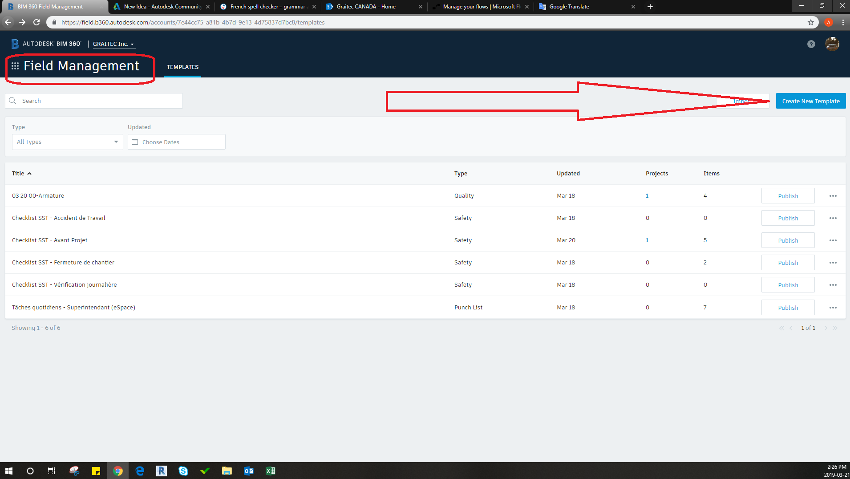Select the TEMPLATES tab
The height and width of the screenshot is (479, 850).
pos(182,67)
